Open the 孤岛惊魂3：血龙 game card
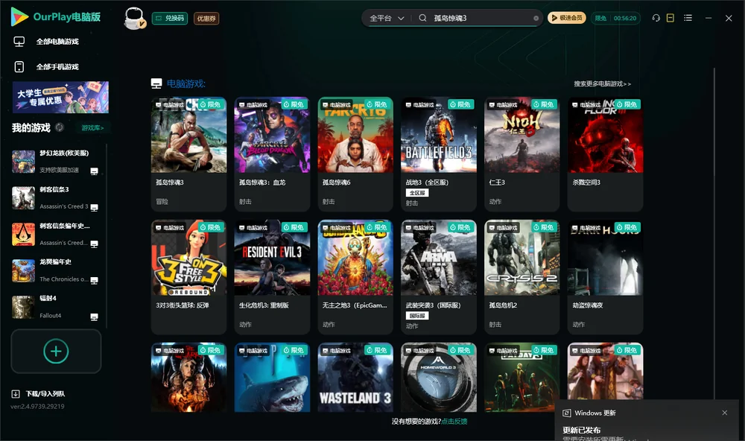 (272, 154)
